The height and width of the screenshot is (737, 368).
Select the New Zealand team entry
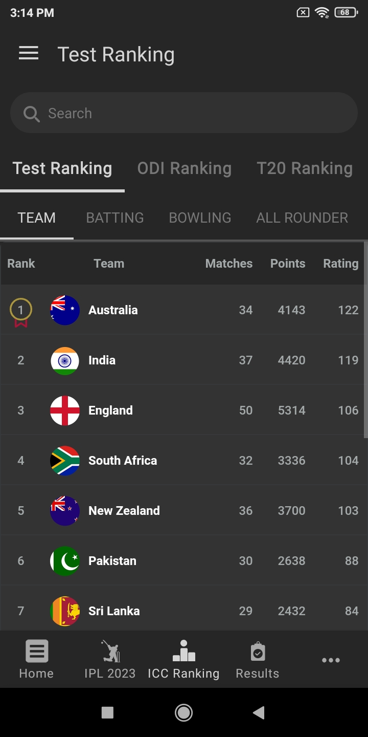[x=124, y=511]
